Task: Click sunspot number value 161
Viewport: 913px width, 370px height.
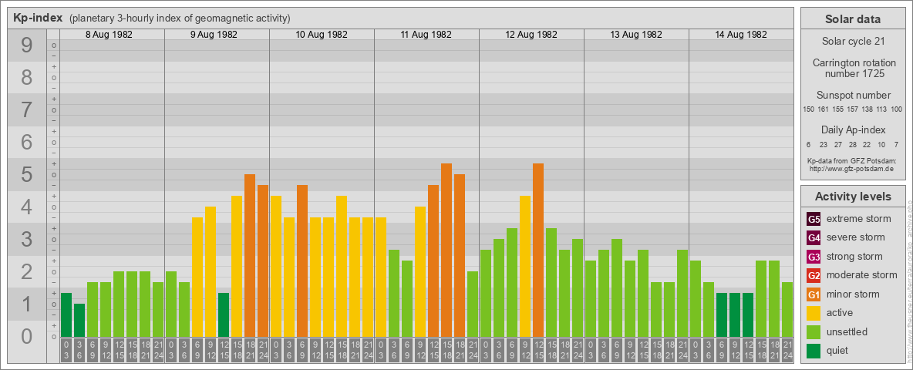Action: (x=823, y=109)
